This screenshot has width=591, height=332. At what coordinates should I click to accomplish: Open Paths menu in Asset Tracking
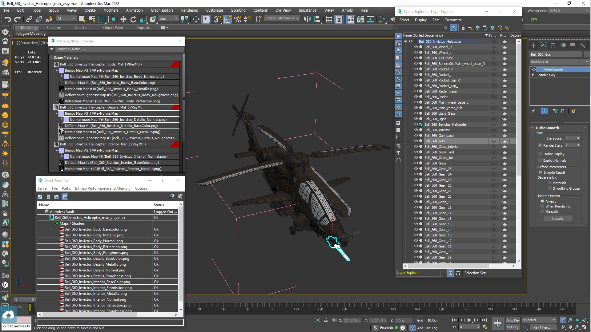(x=66, y=188)
